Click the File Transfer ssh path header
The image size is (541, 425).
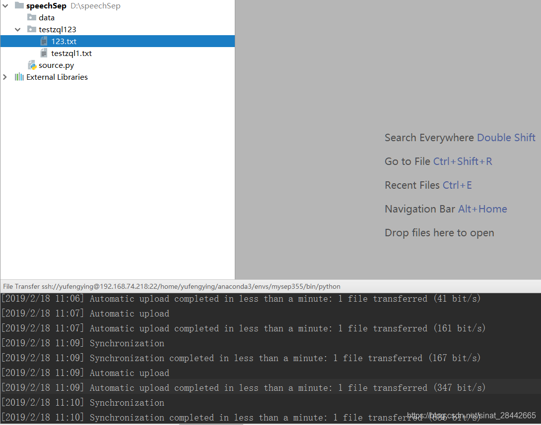(x=171, y=286)
